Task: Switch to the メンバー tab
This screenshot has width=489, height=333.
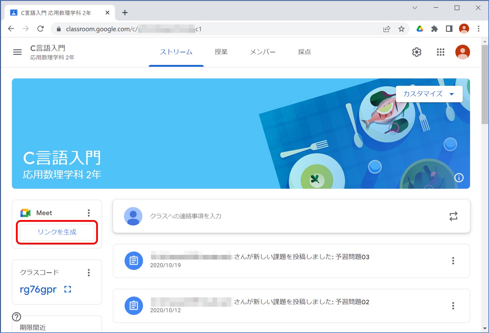Action: point(262,52)
